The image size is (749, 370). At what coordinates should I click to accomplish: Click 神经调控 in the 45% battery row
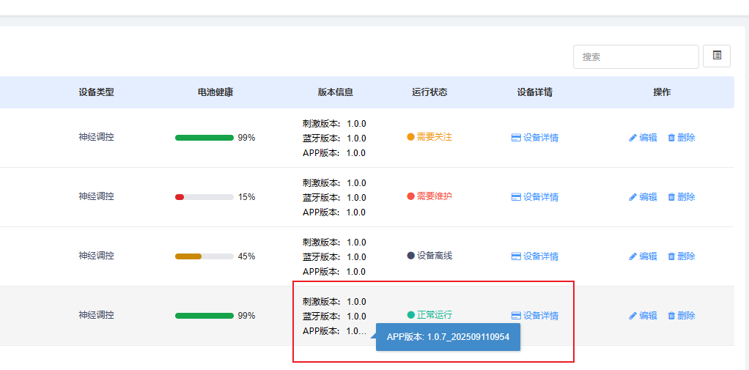click(97, 256)
